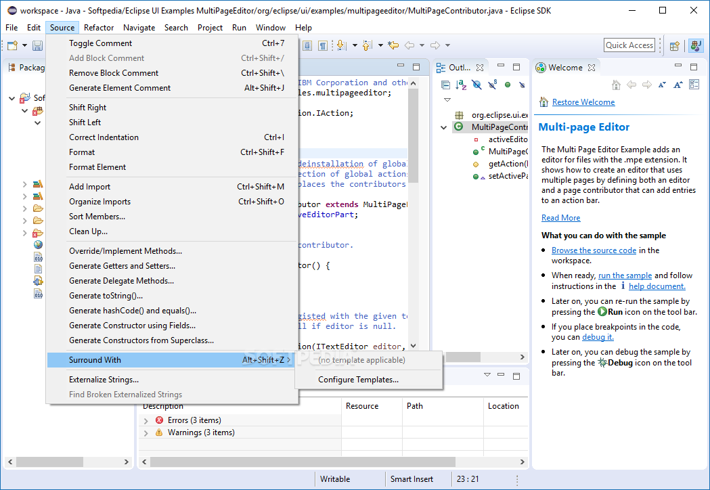The width and height of the screenshot is (710, 490).
Task: Reduce font size in Welcome view
Action: (663, 85)
